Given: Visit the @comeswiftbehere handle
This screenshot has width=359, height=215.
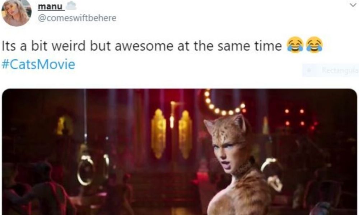Looking at the screenshot, I should tap(77, 18).
